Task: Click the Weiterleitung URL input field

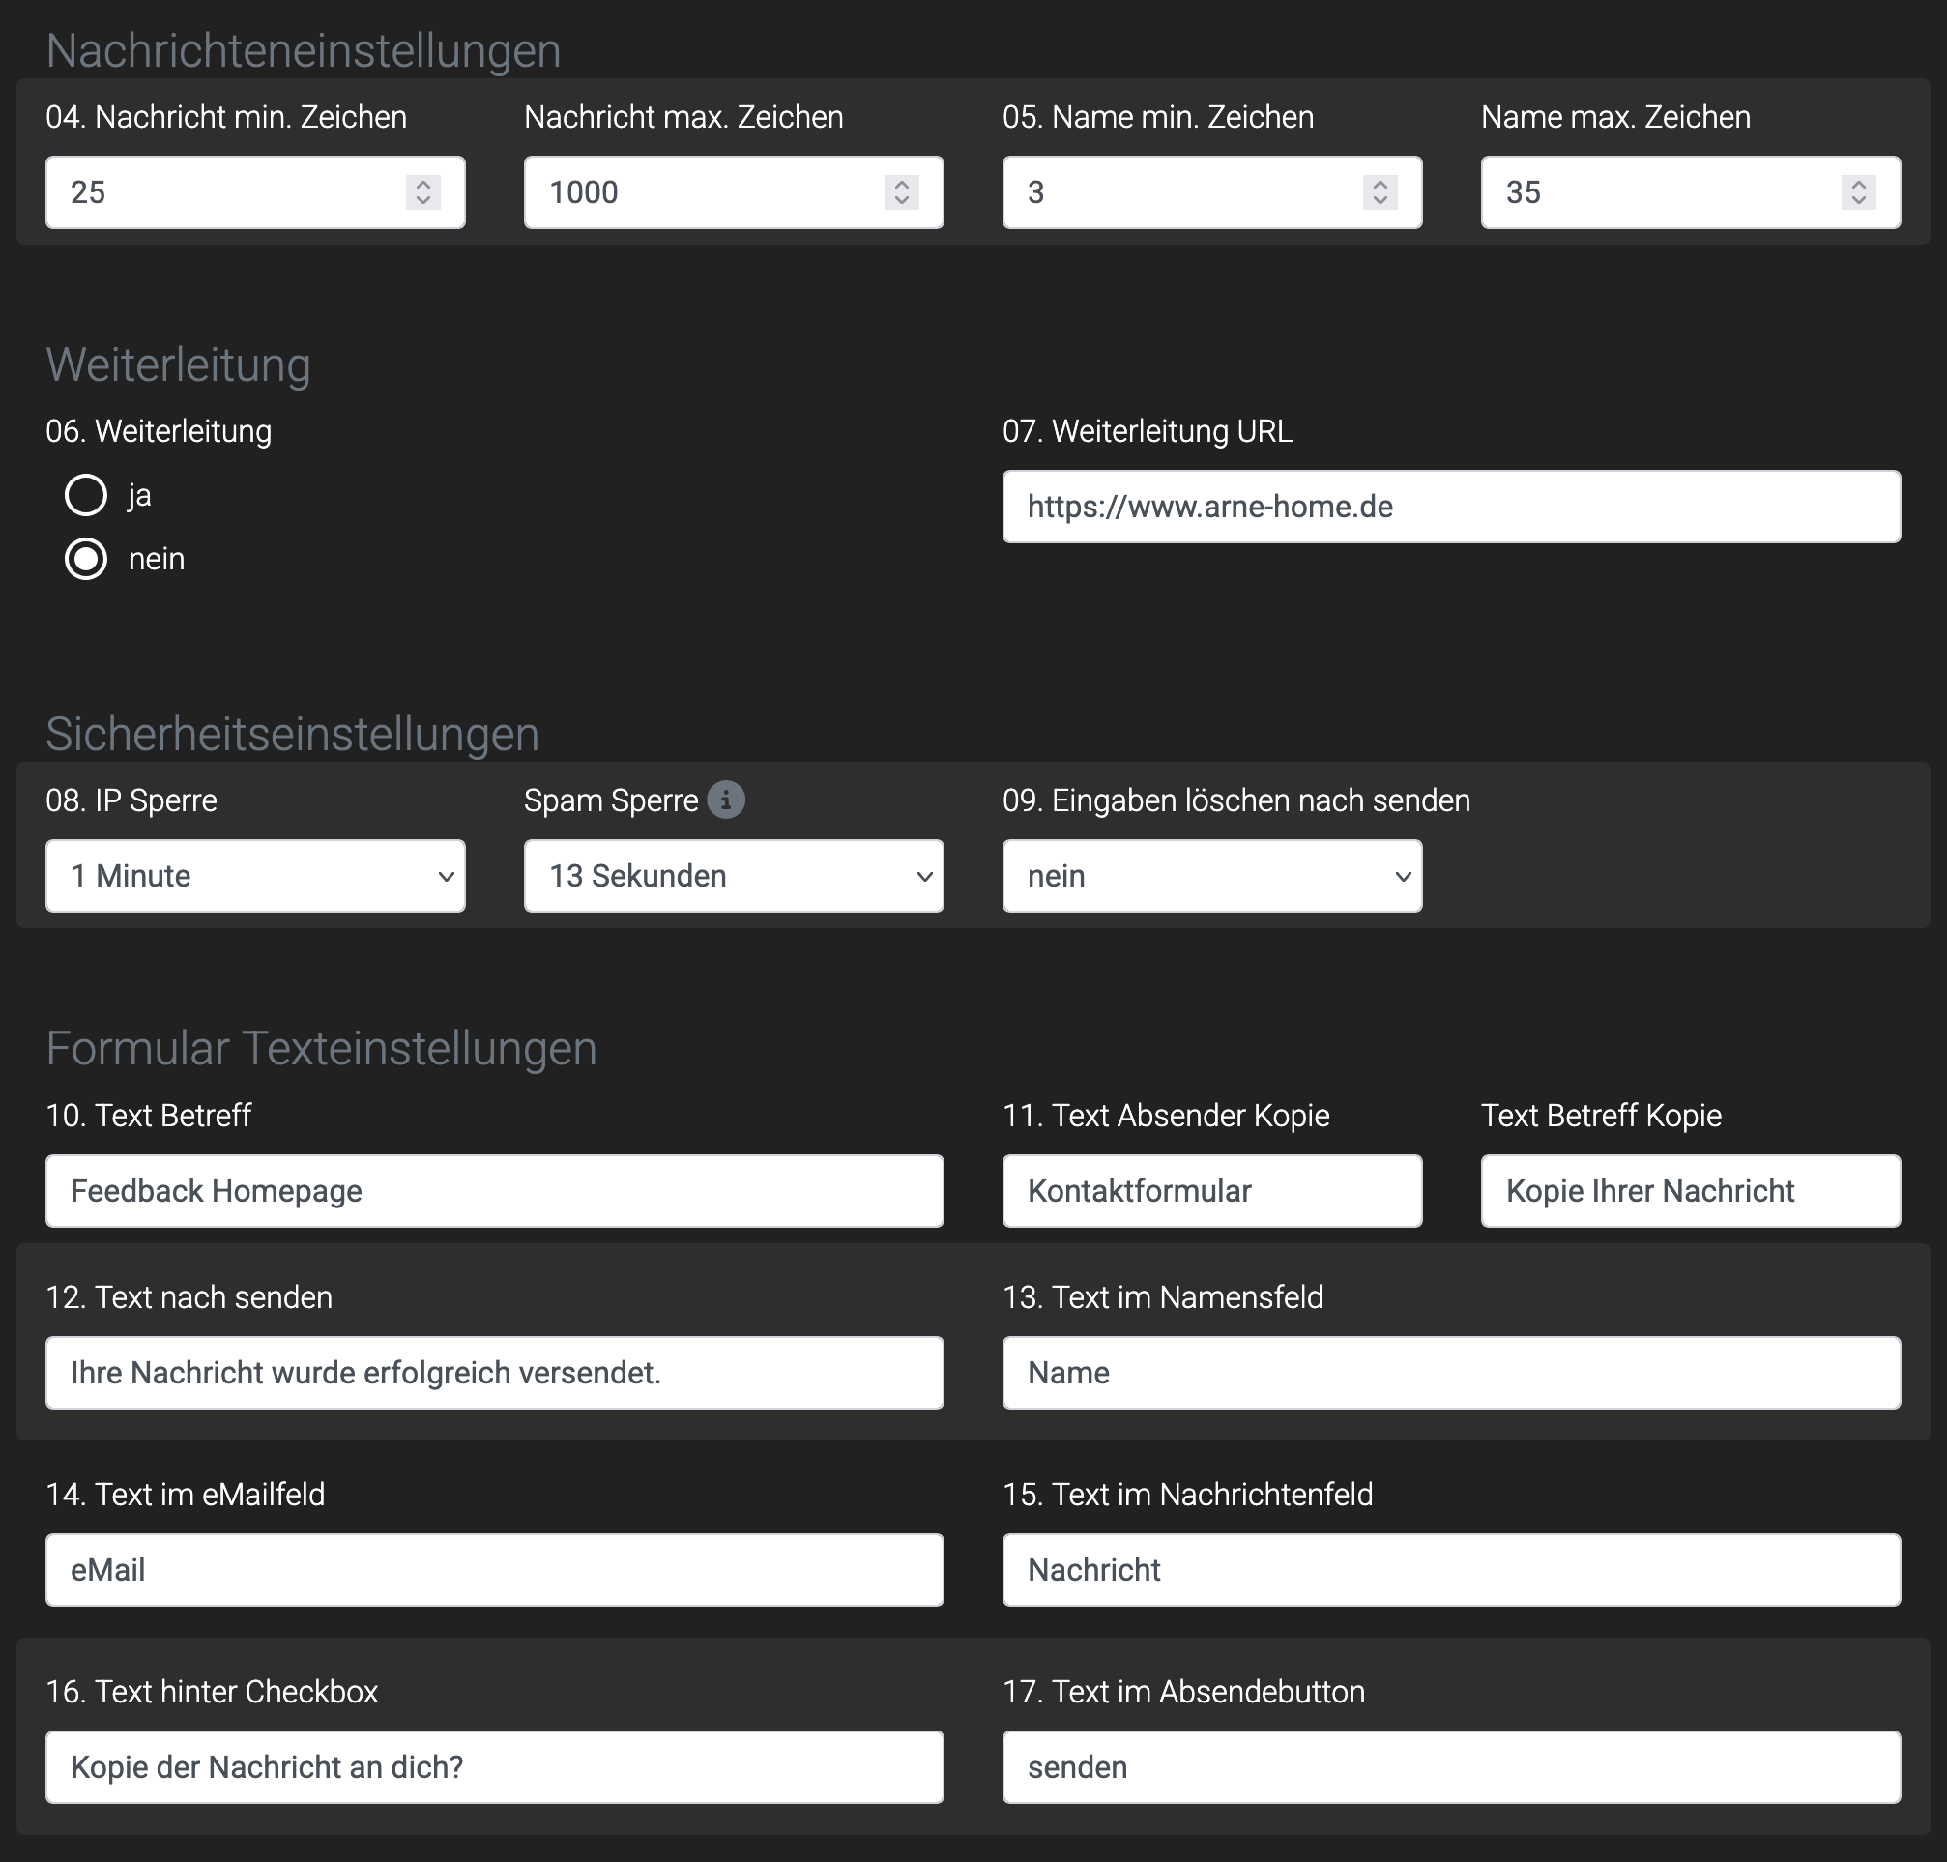Action: coord(1451,507)
